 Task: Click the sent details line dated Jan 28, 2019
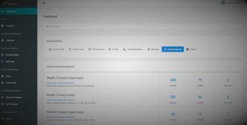70,86
